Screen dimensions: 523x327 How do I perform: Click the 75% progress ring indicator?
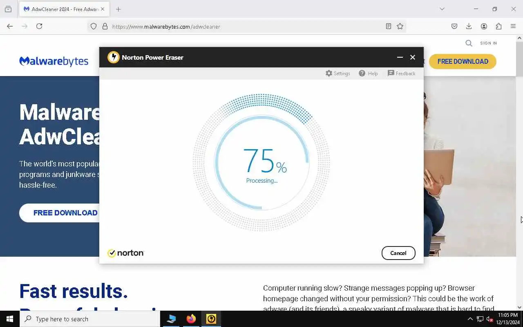tap(261, 163)
